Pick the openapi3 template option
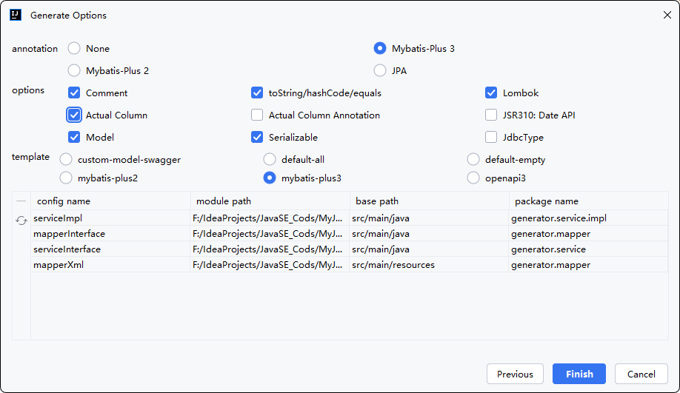The width and height of the screenshot is (680, 393). (x=473, y=178)
